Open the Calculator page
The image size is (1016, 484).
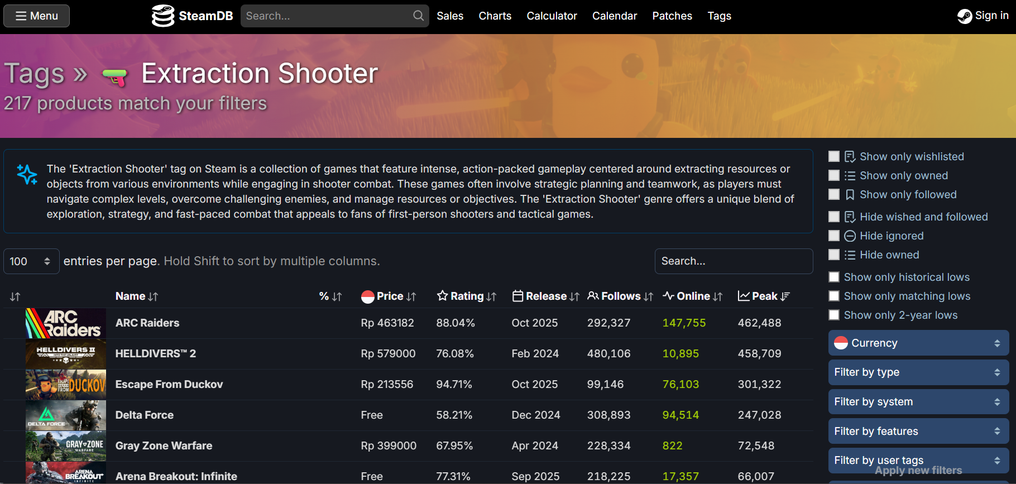coord(552,16)
